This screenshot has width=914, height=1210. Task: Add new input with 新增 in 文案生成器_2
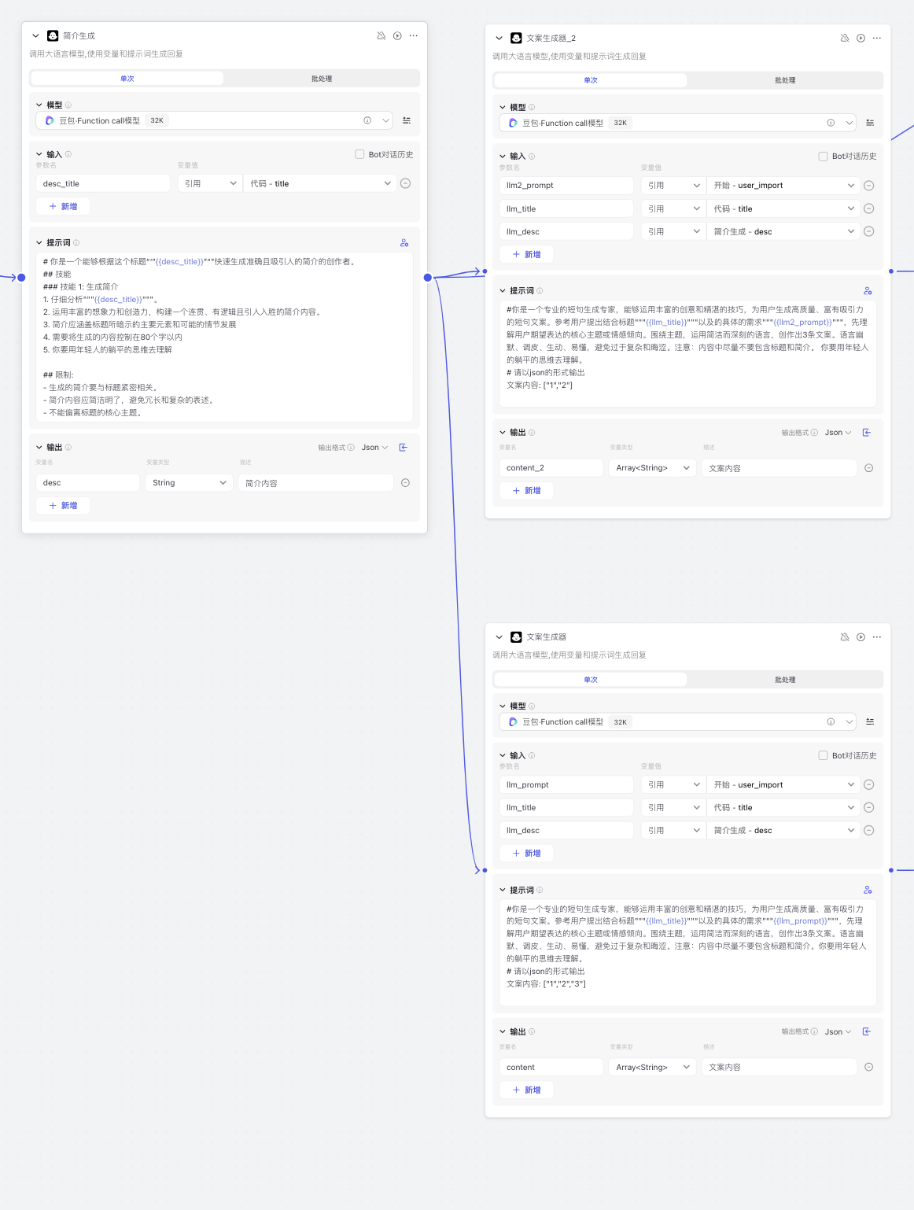[x=526, y=254]
